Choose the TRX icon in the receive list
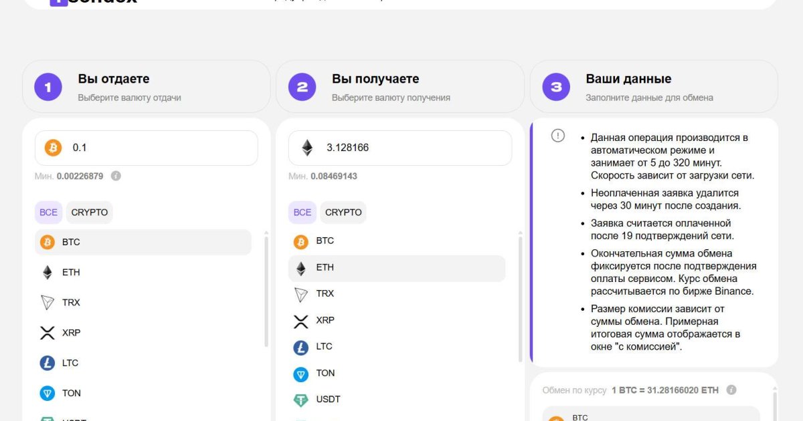The width and height of the screenshot is (803, 421). click(301, 294)
